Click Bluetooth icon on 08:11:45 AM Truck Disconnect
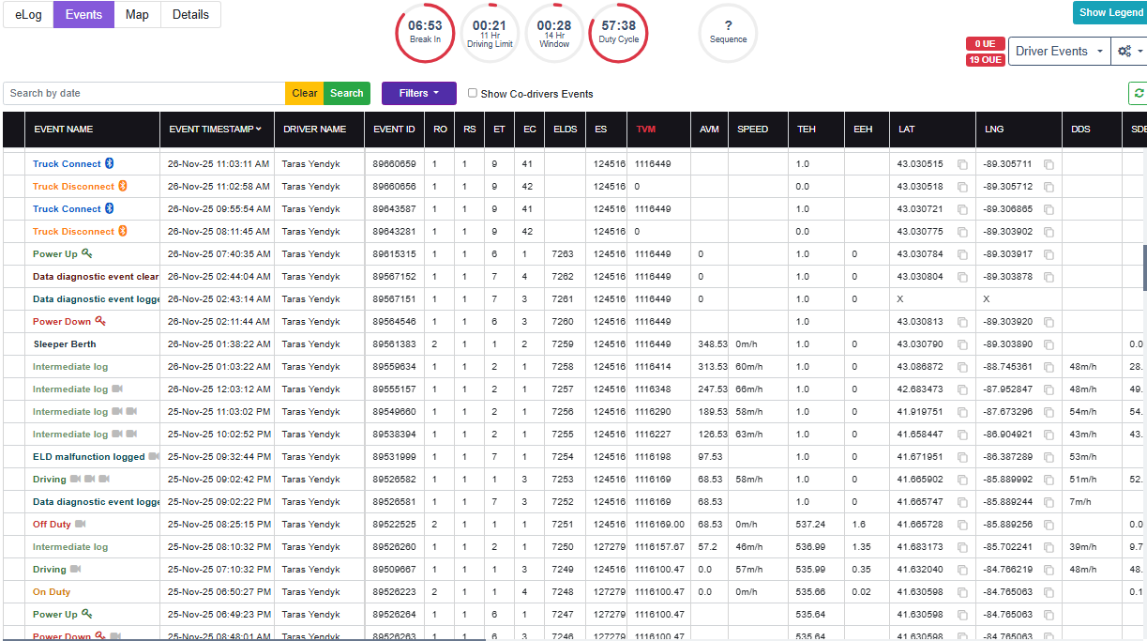Screen dimensions: 1147x641 122,231
